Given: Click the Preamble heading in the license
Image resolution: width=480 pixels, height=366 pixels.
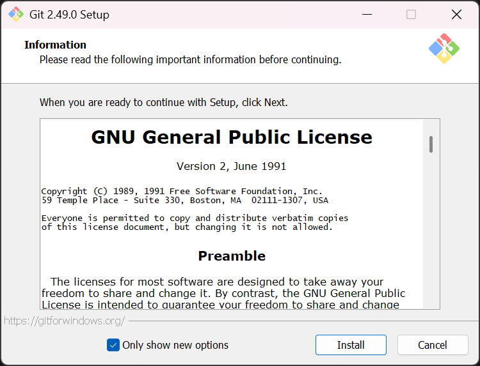Looking at the screenshot, I should click(x=232, y=256).
